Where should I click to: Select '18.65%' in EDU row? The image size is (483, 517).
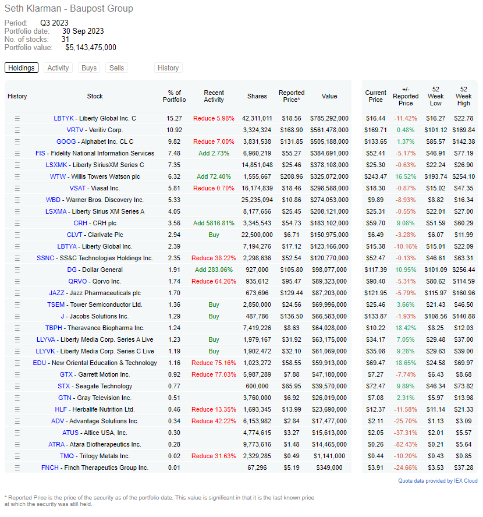406,363
